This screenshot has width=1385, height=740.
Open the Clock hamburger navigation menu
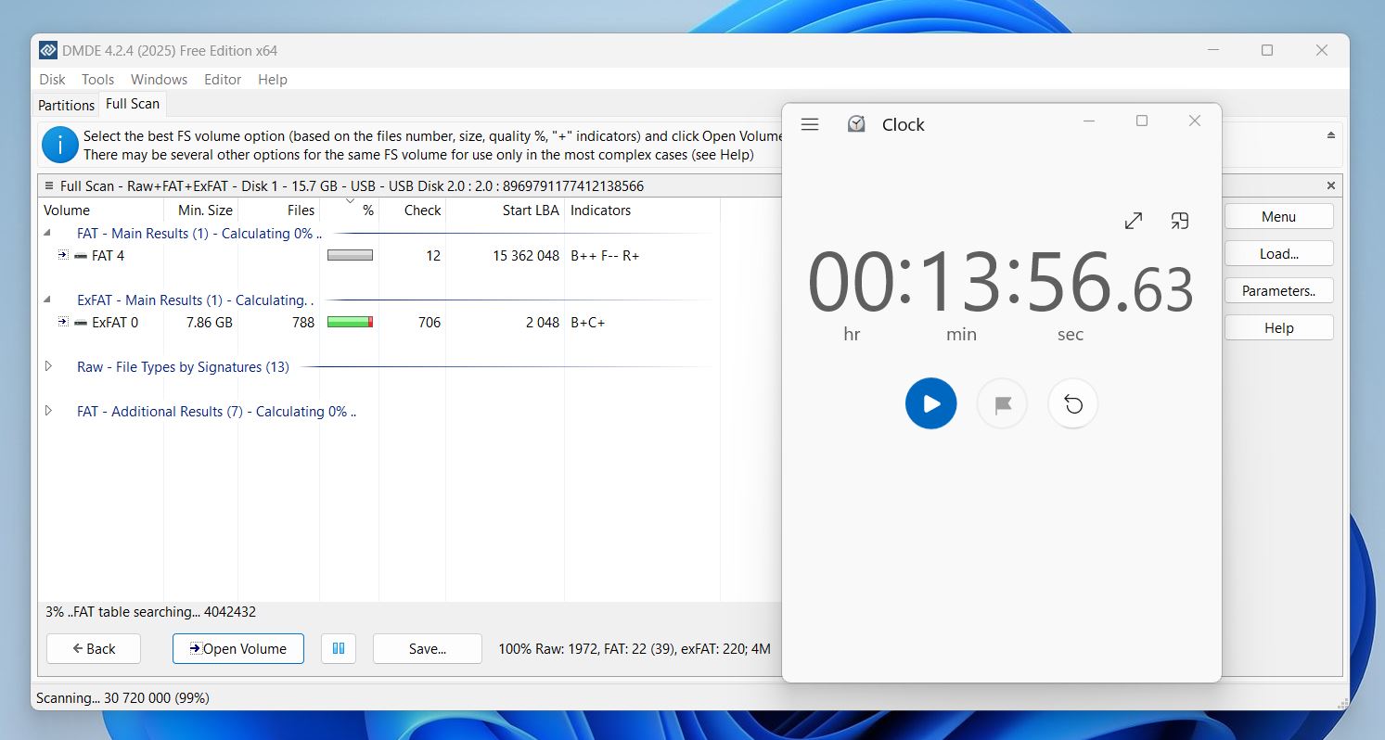pyautogui.click(x=810, y=124)
